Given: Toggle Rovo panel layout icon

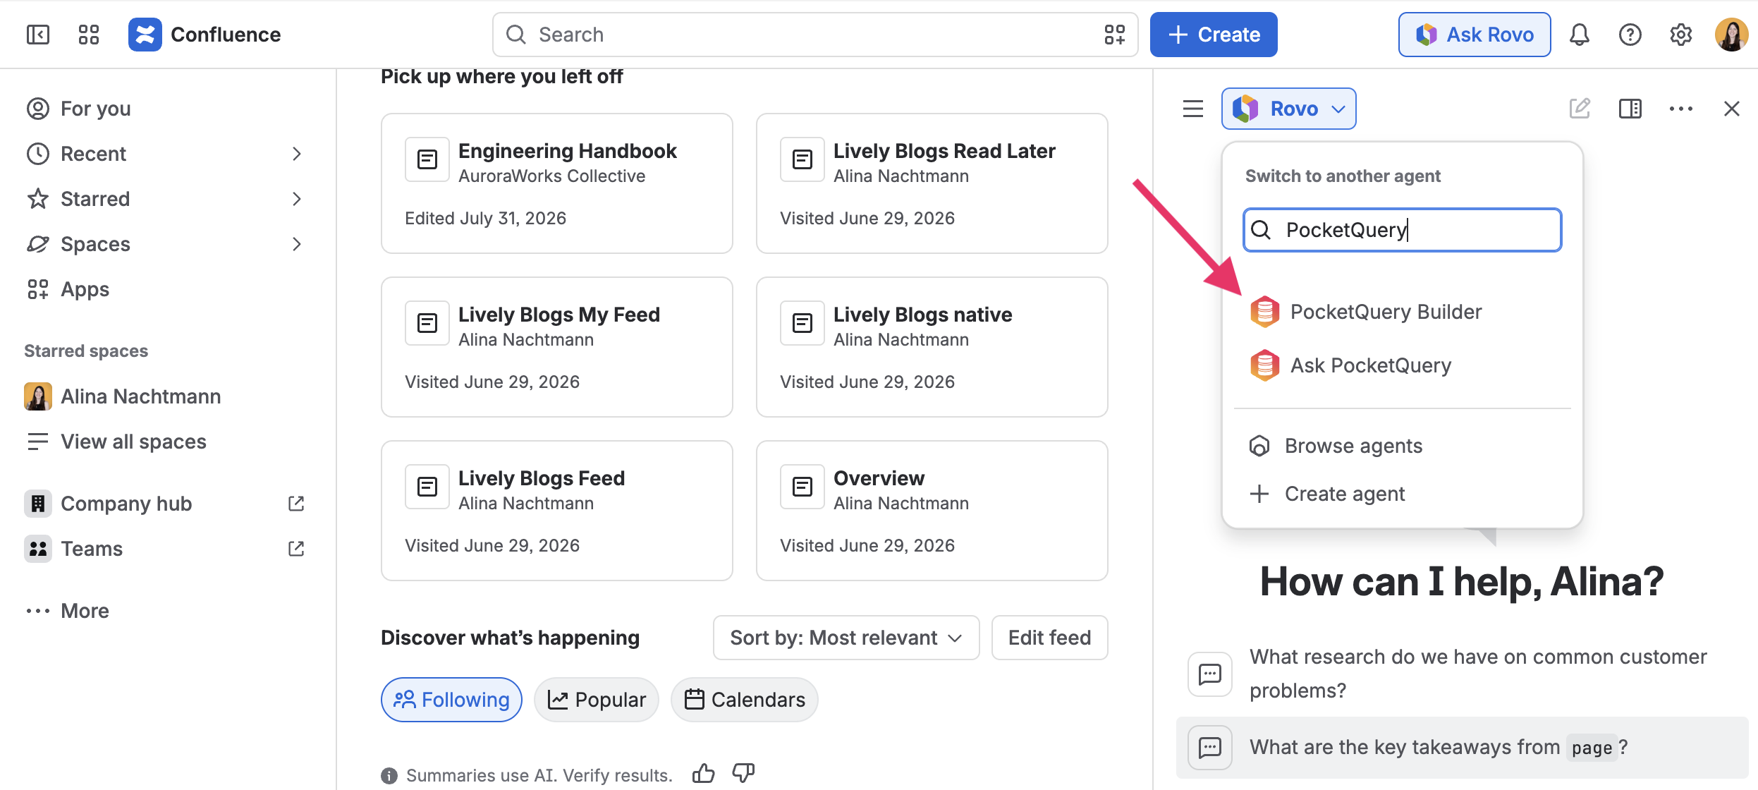Looking at the screenshot, I should tap(1630, 109).
